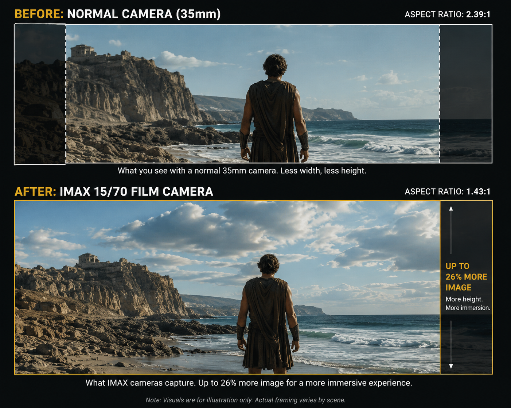Click the "AFTER: IMAX 15/70 FILM CAMERA" heading
511x408 pixels.
[x=114, y=192]
